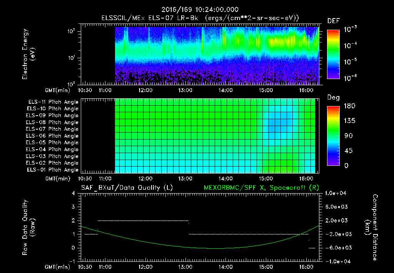The height and width of the screenshot is (273, 394).
Task: Click the ELS-02 Pitch Angle row label
Action: 52,163
